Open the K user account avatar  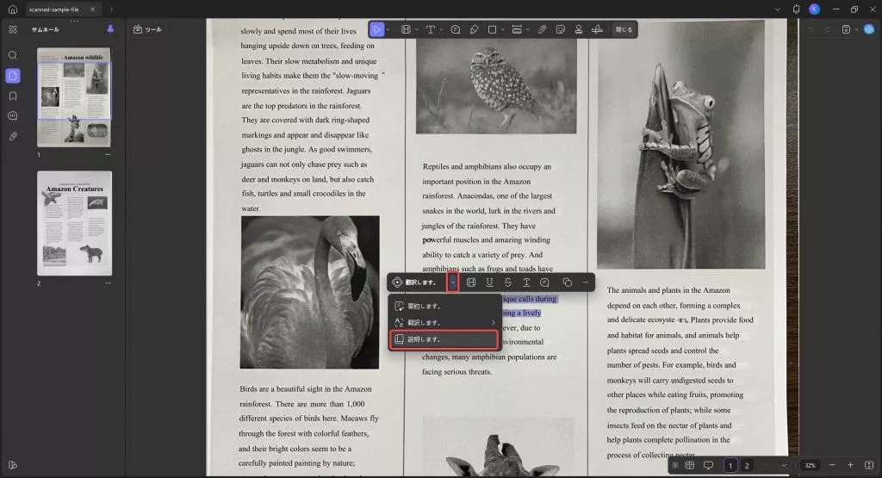(x=814, y=9)
